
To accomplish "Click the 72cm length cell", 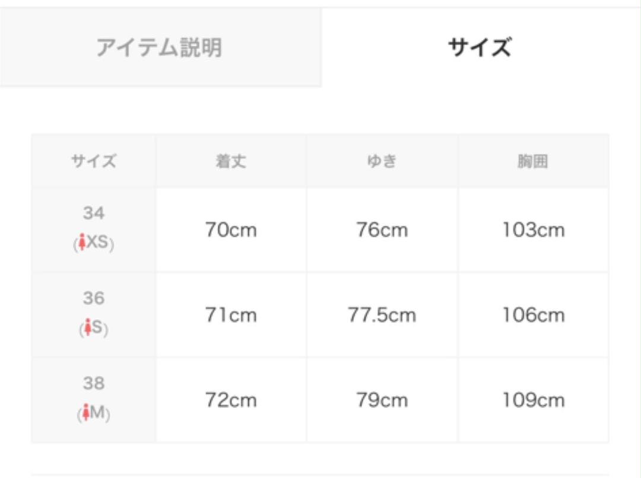I will pyautogui.click(x=231, y=400).
